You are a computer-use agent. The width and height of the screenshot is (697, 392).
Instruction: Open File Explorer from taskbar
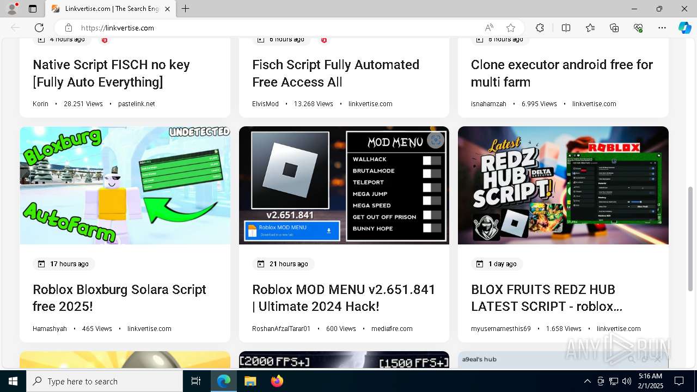(250, 381)
